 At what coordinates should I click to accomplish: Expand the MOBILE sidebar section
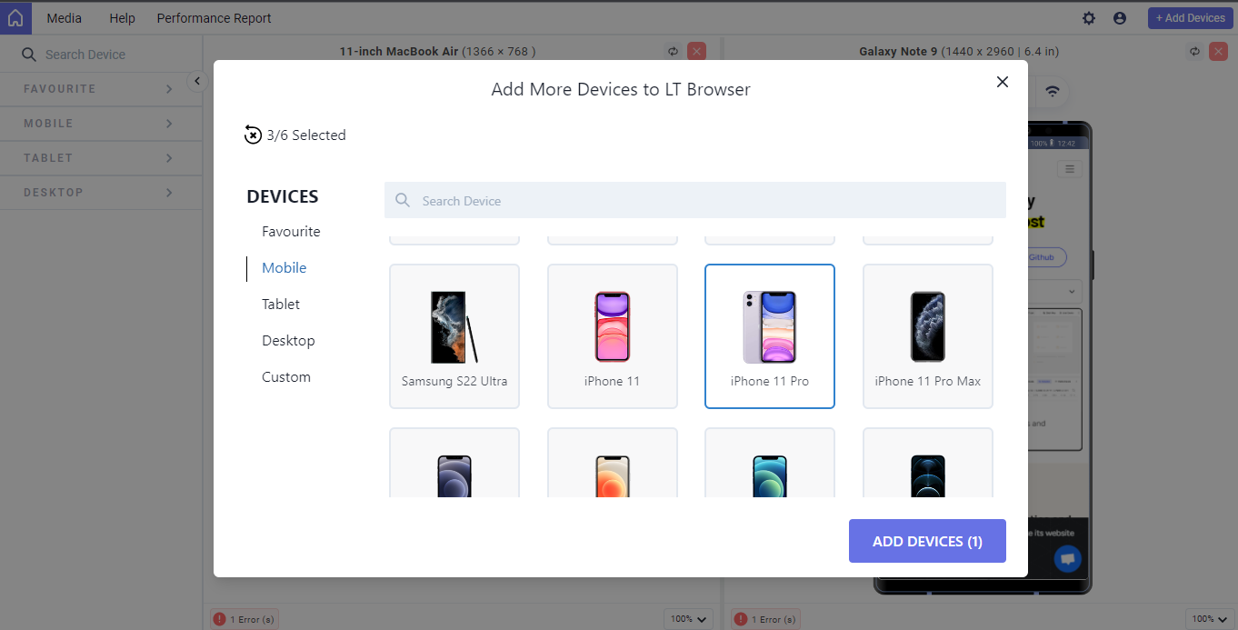[x=101, y=124]
